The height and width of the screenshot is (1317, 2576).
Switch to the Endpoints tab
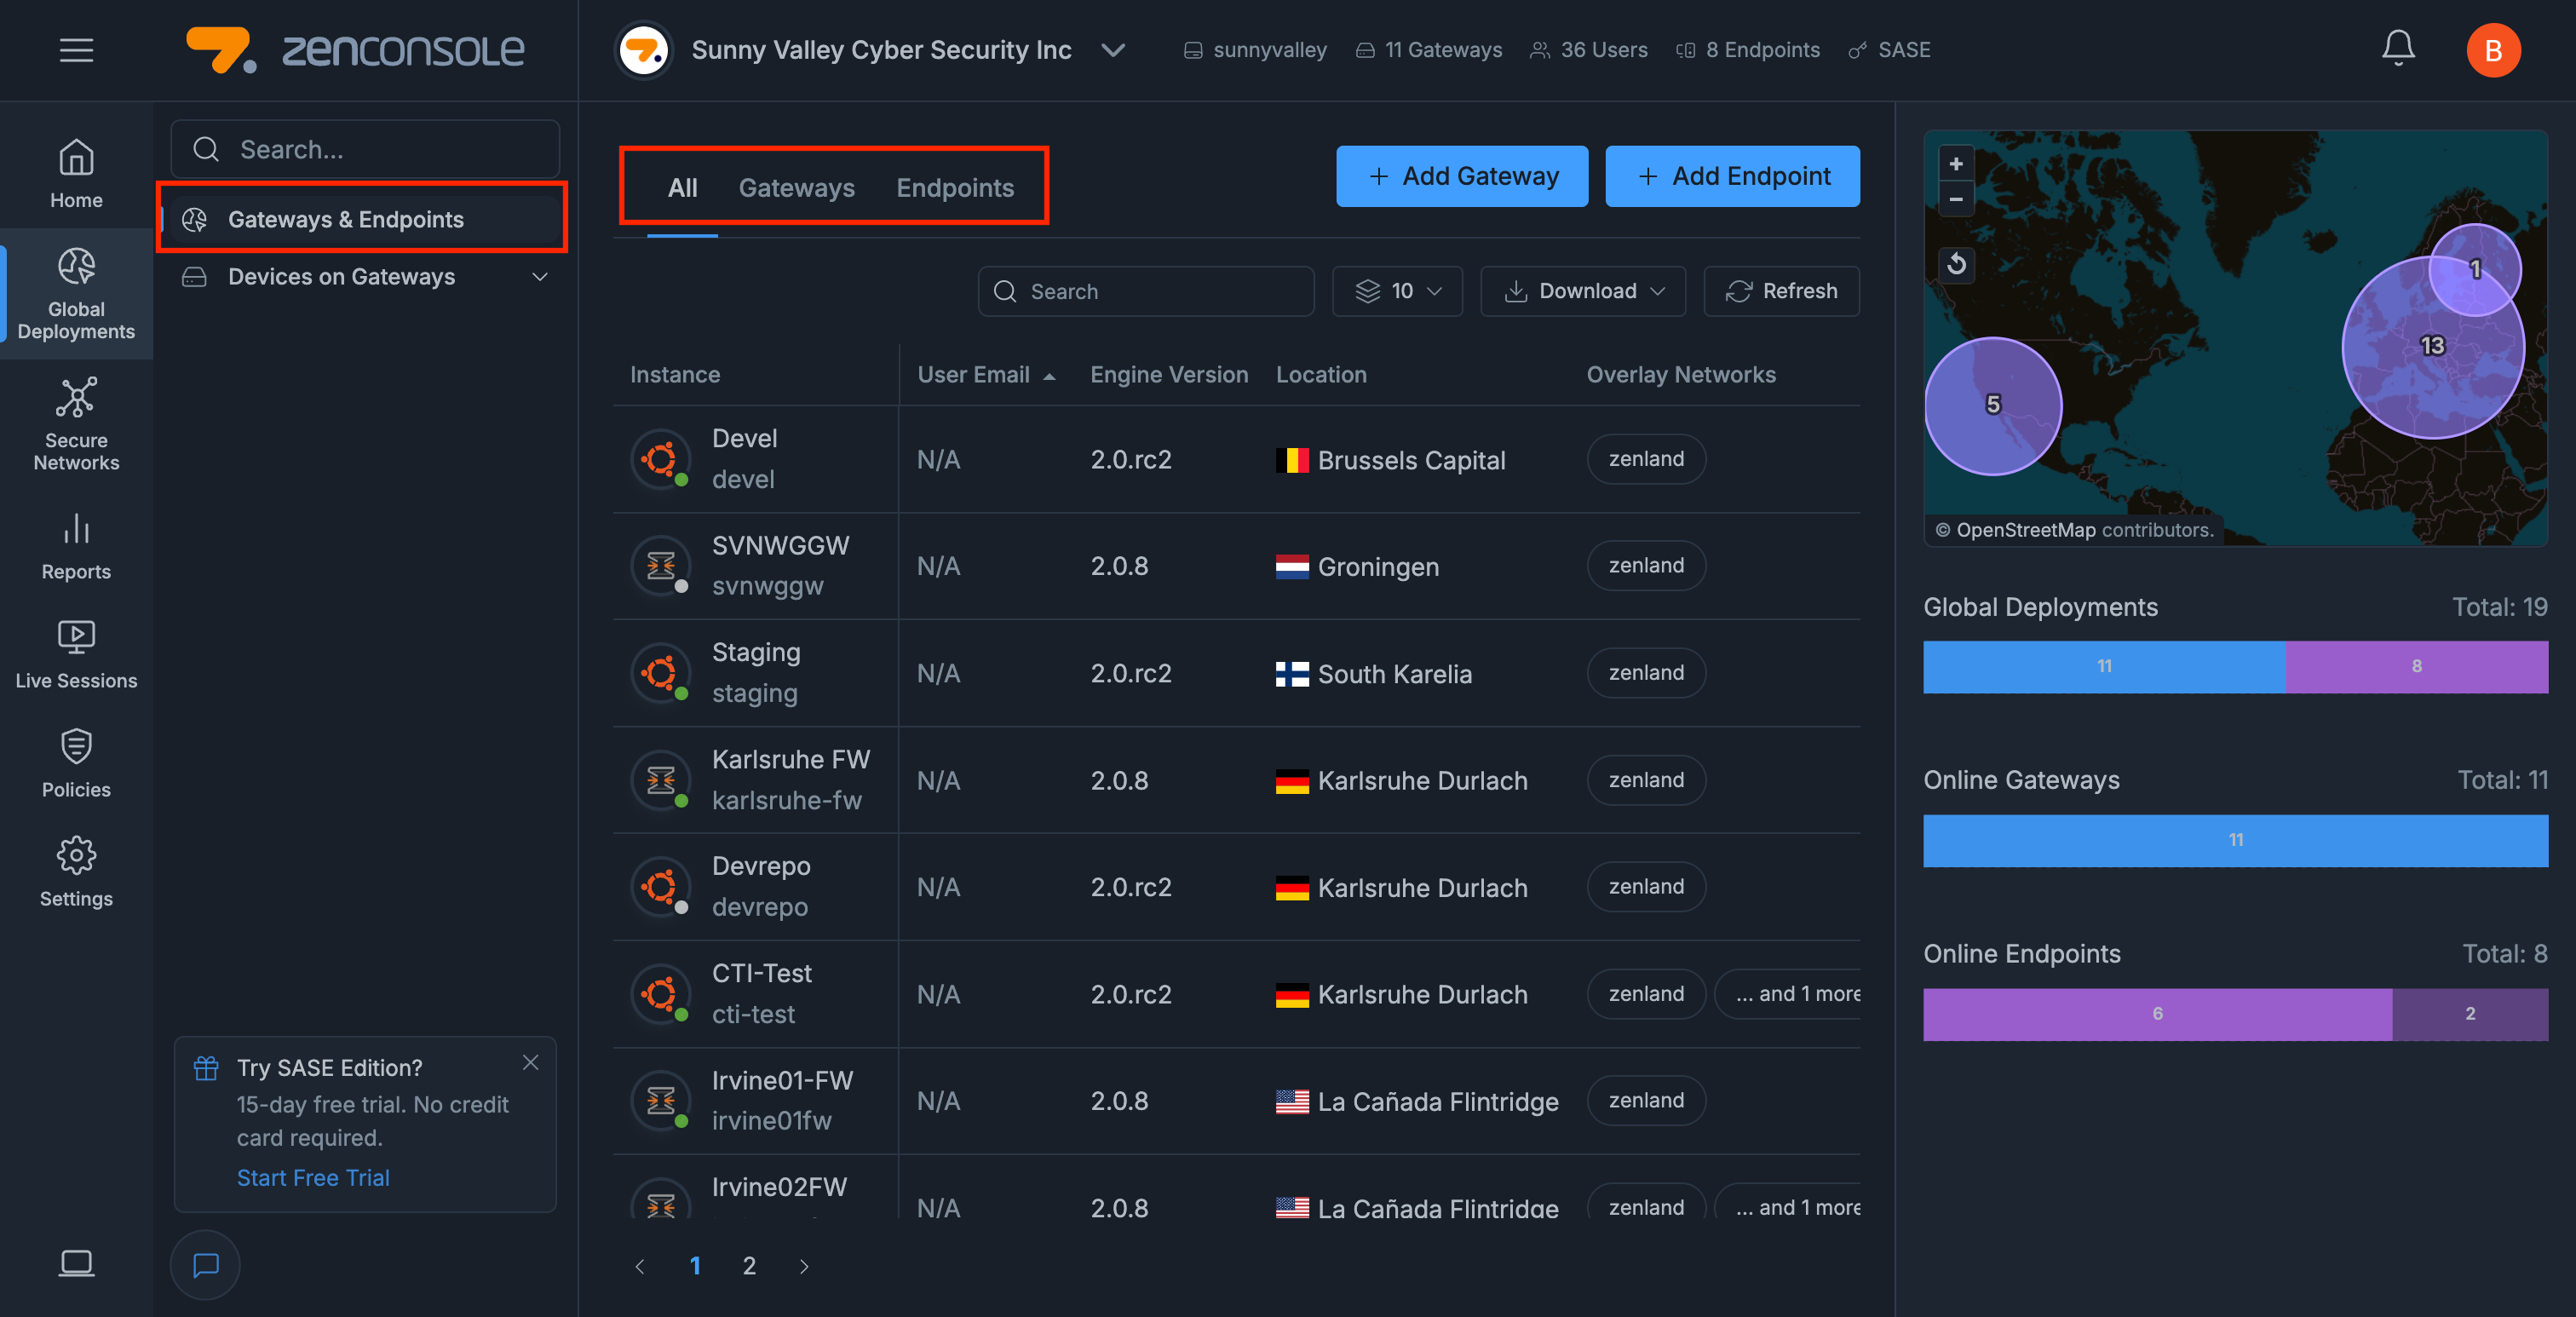coord(954,188)
